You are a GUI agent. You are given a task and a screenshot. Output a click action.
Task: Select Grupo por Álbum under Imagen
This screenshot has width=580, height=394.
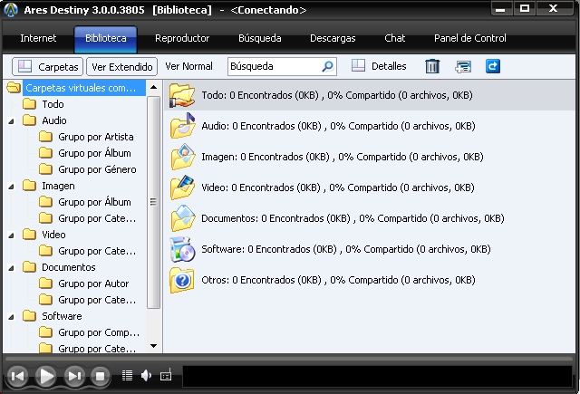point(94,202)
